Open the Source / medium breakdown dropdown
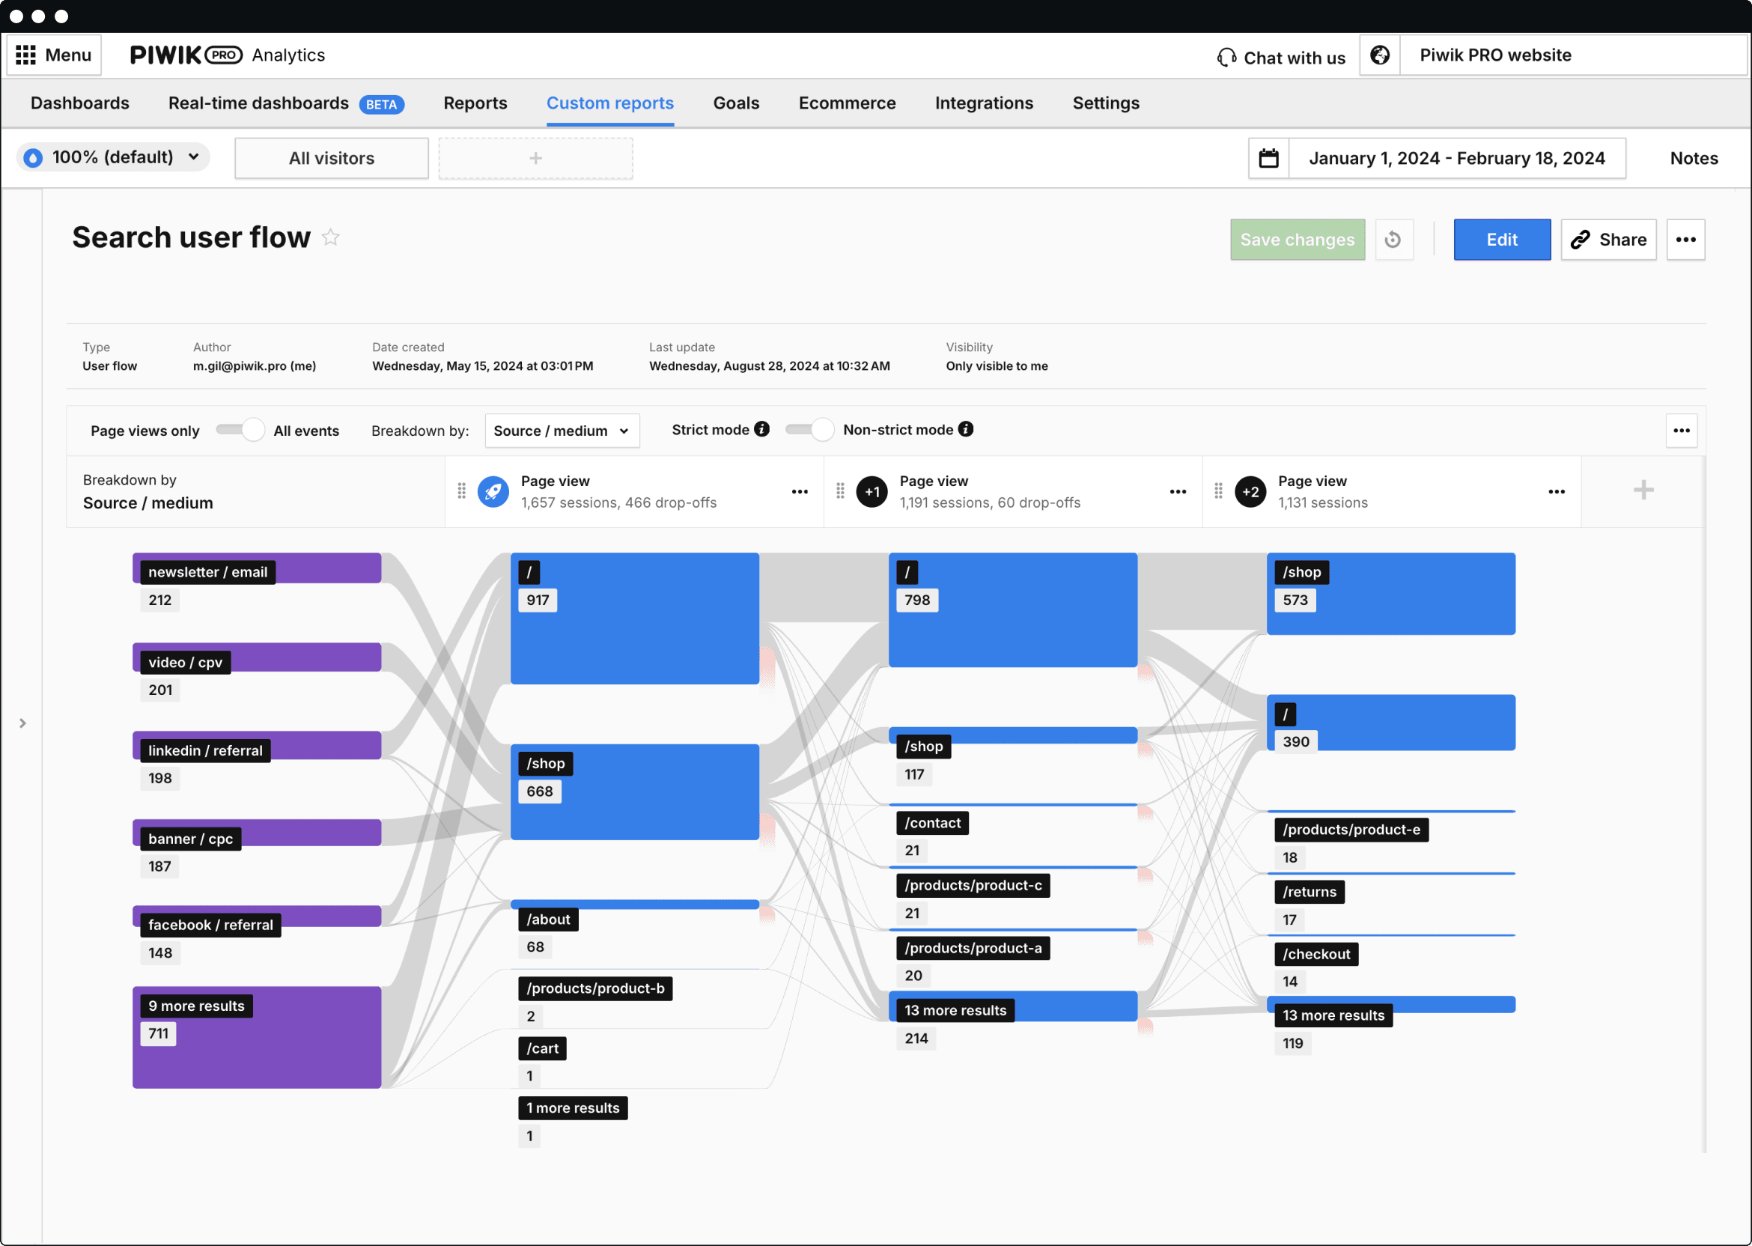Screen dimensions: 1752x1246 (561, 430)
